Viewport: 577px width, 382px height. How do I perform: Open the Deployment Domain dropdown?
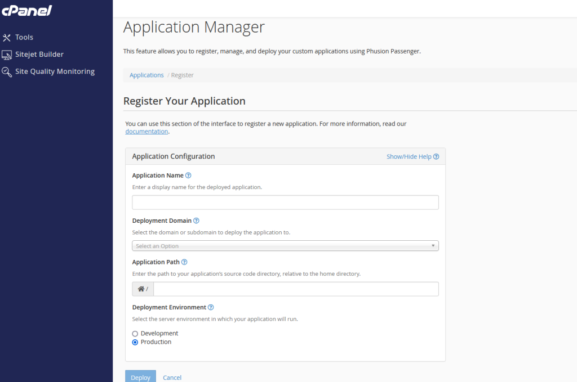(x=285, y=246)
